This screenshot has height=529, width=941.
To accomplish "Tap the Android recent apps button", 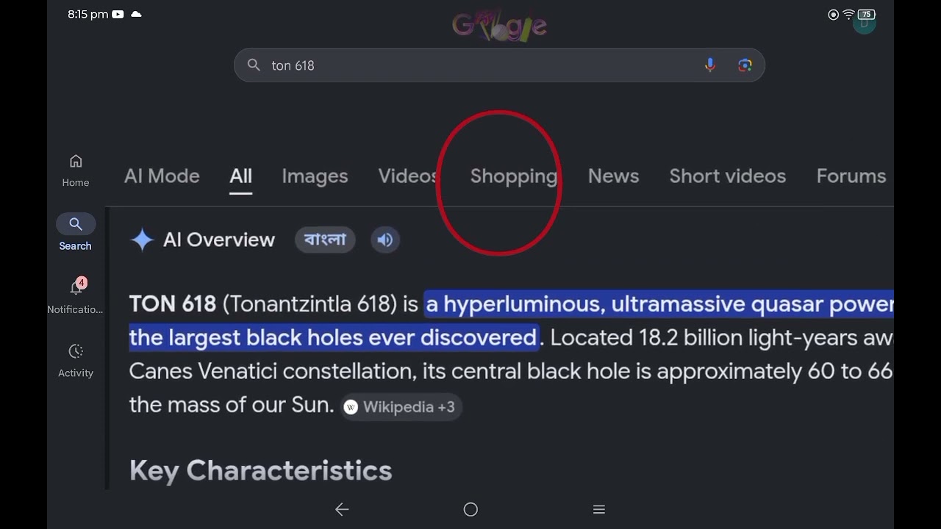I will pyautogui.click(x=599, y=509).
